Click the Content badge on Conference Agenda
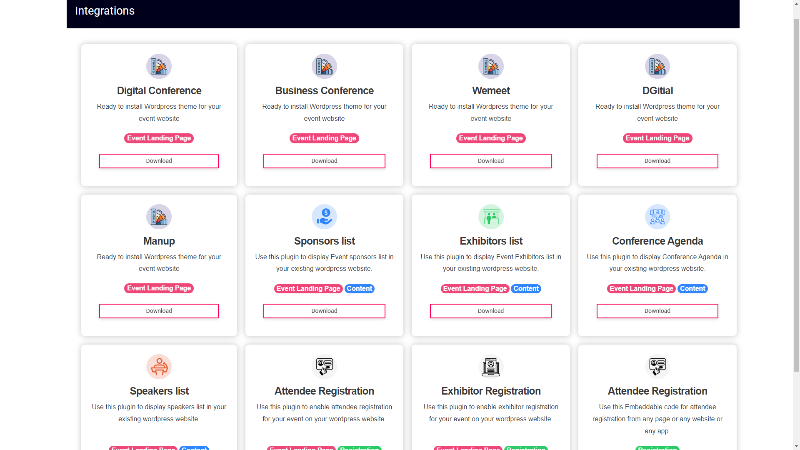Image resolution: width=800 pixels, height=450 pixels. pyautogui.click(x=692, y=288)
